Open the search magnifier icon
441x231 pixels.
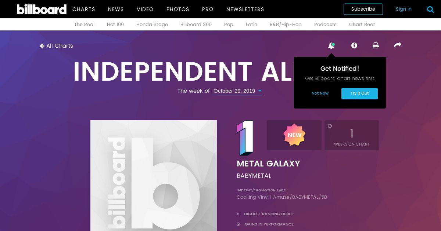[x=430, y=9]
